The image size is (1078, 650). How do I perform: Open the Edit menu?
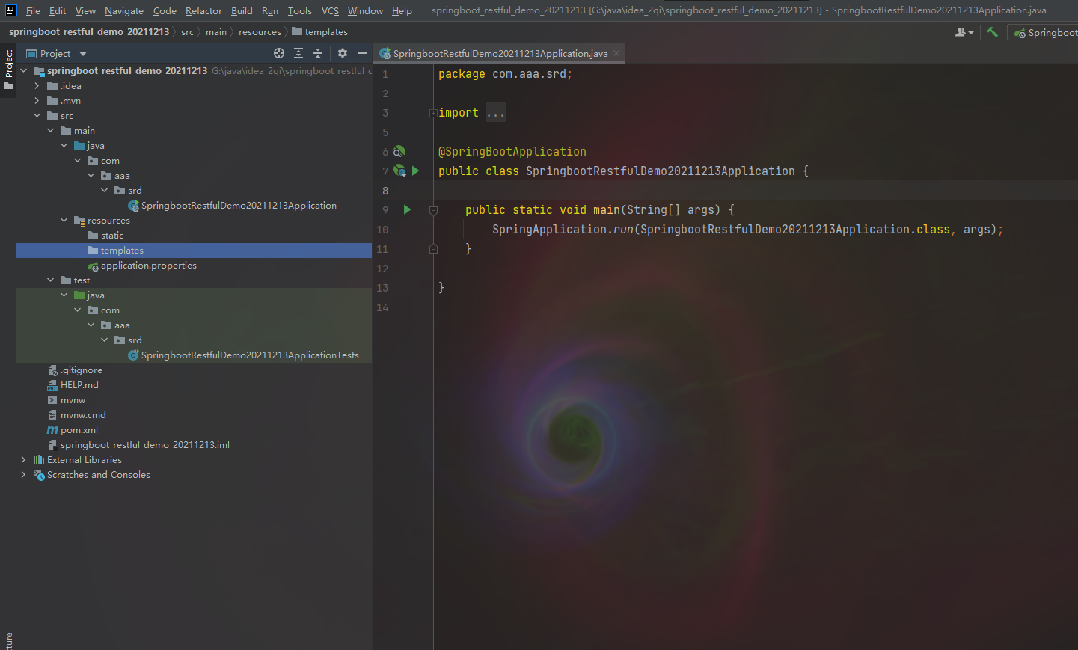[58, 10]
